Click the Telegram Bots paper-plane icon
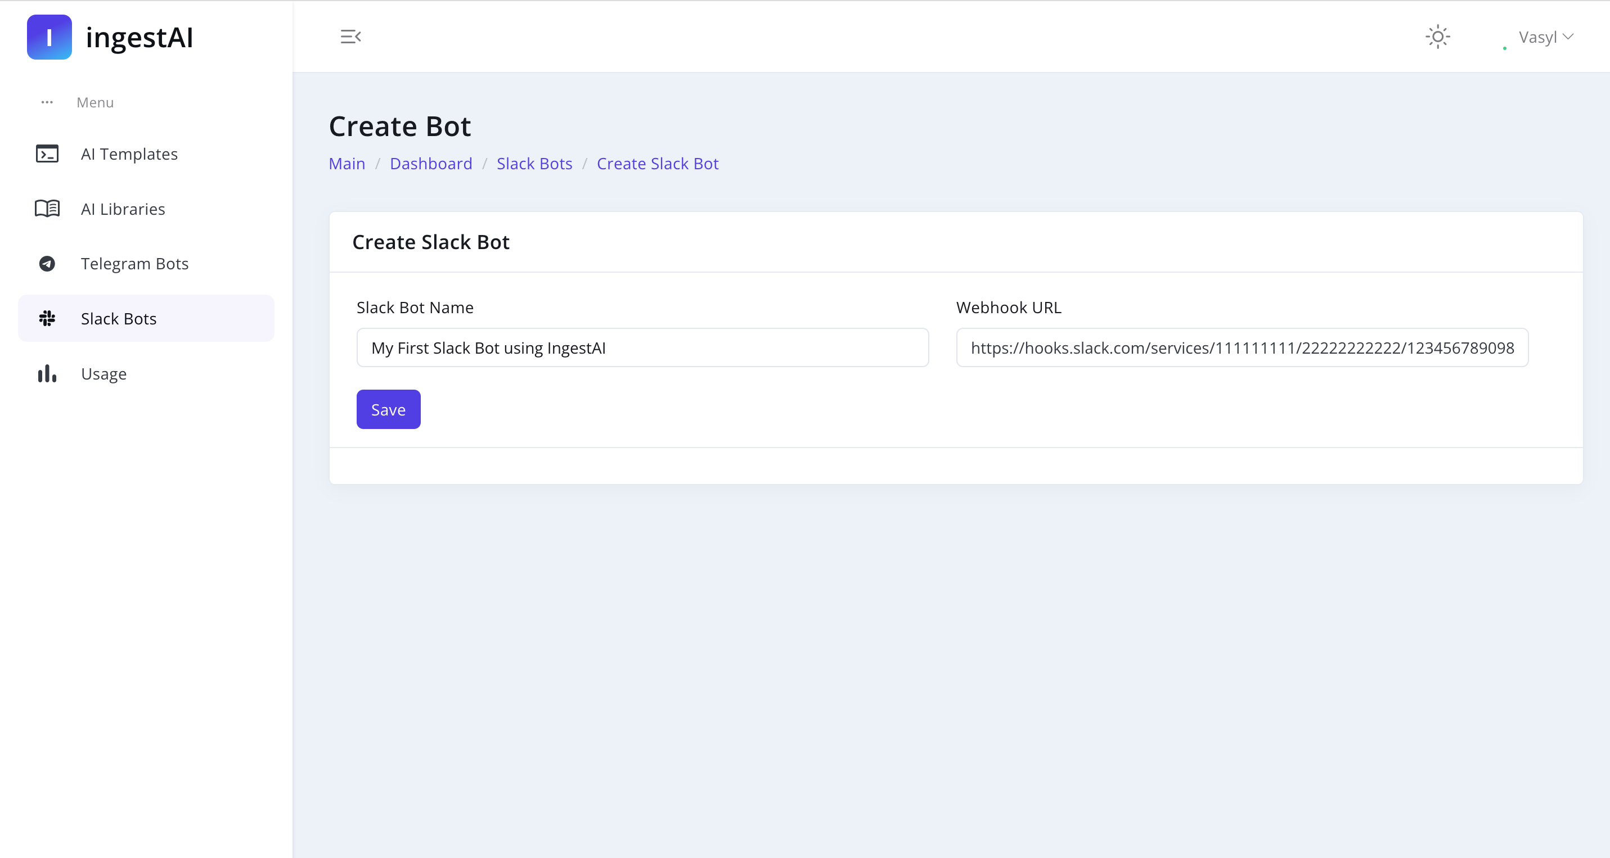 tap(47, 264)
